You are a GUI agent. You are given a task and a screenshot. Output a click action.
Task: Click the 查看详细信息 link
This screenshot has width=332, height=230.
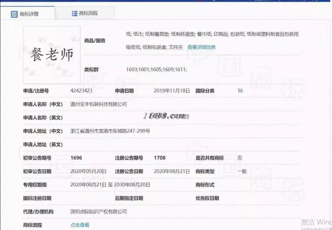coord(201,47)
